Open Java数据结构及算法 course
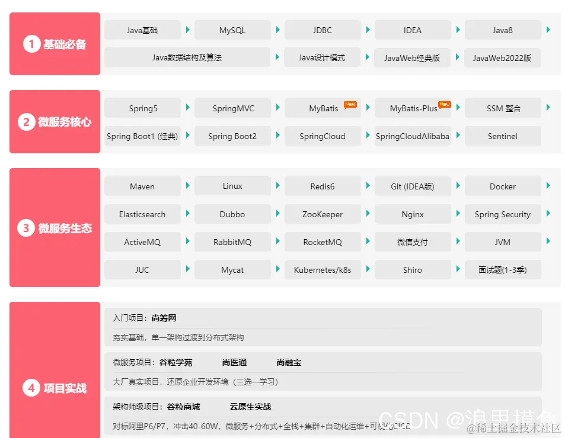Viewport: 565px width, 438px height. click(187, 57)
